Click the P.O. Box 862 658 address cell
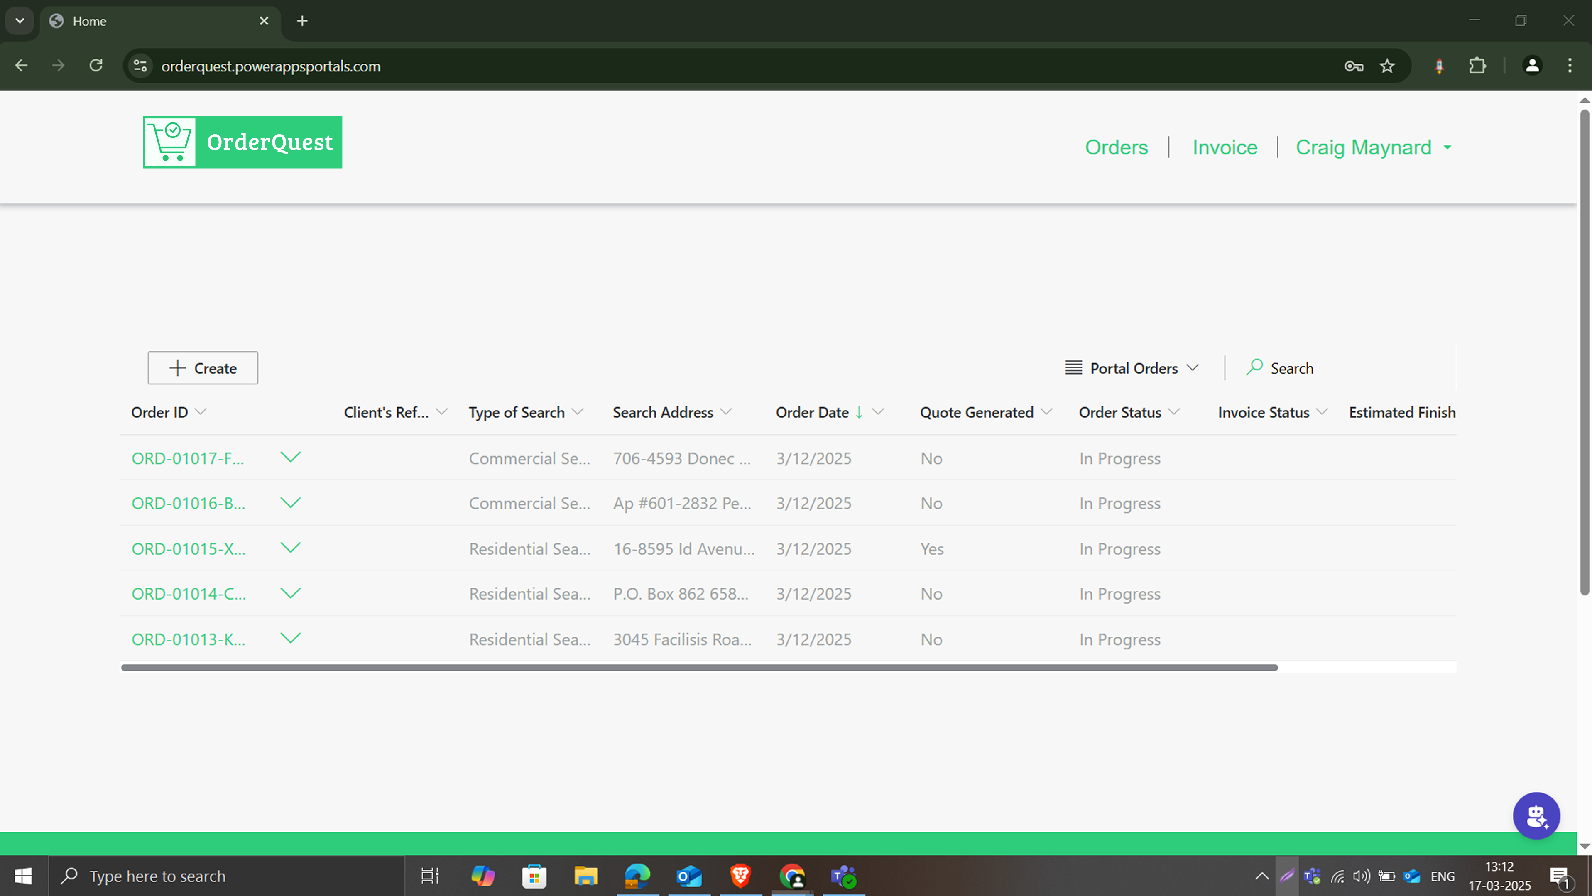 coord(681,594)
